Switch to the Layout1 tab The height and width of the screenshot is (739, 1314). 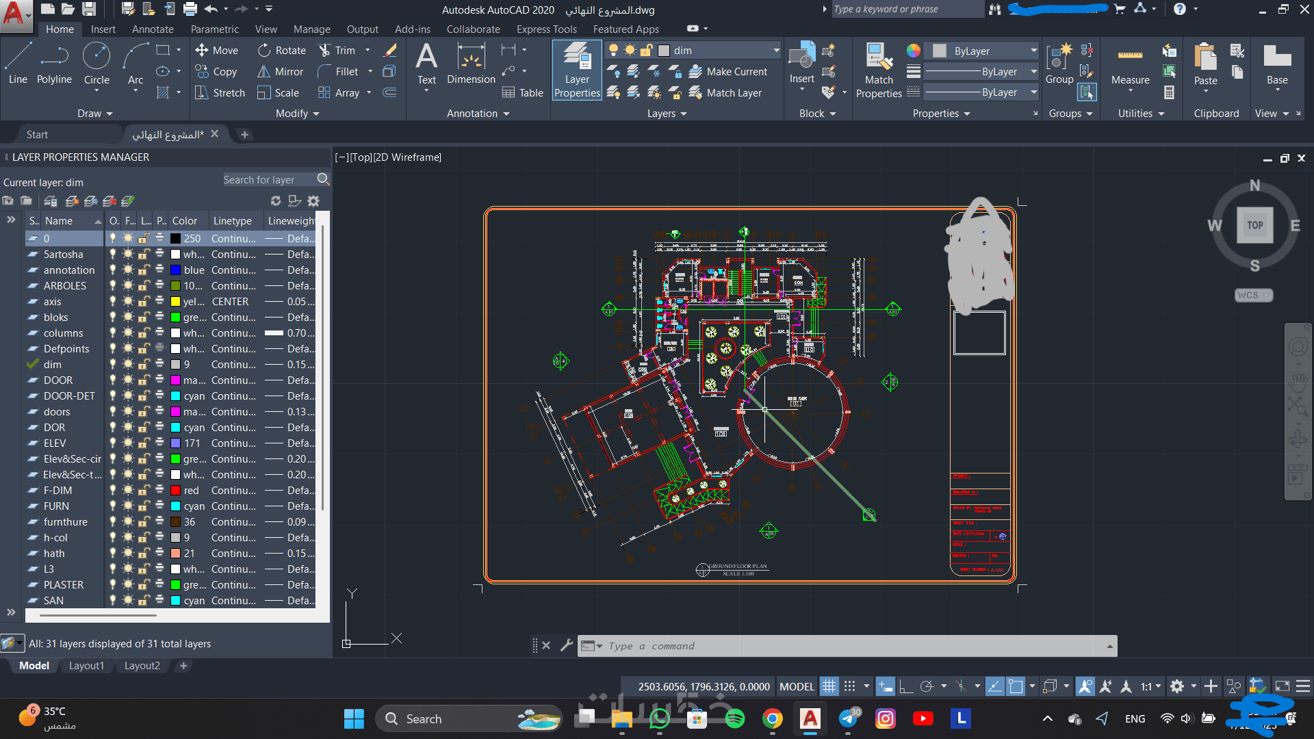pyautogui.click(x=86, y=666)
